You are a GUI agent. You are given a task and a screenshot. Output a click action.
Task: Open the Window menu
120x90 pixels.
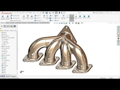pyautogui.click(x=30, y=13)
